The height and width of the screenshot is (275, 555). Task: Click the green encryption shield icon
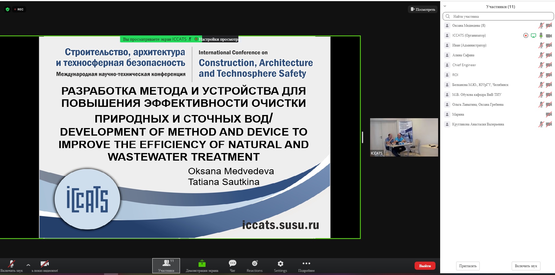(x=8, y=9)
